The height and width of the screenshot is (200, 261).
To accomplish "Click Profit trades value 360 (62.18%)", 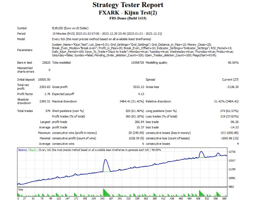I will tap(135, 116).
